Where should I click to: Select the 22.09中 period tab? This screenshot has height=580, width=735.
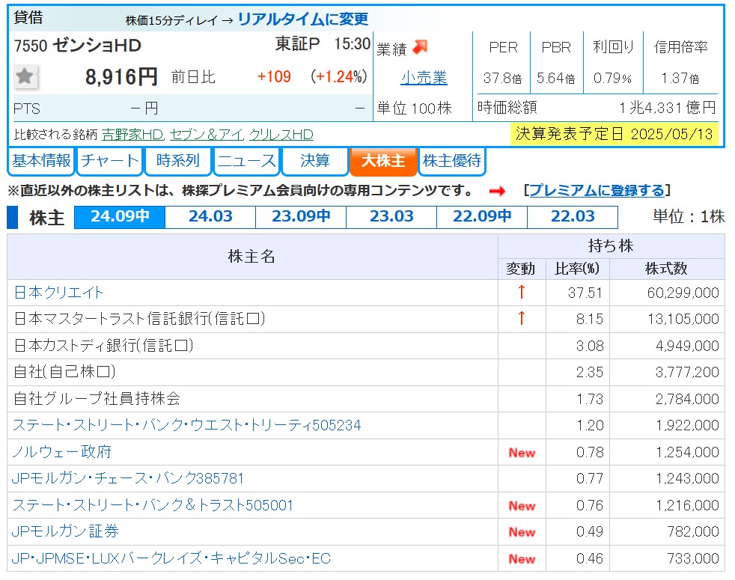[x=482, y=216]
